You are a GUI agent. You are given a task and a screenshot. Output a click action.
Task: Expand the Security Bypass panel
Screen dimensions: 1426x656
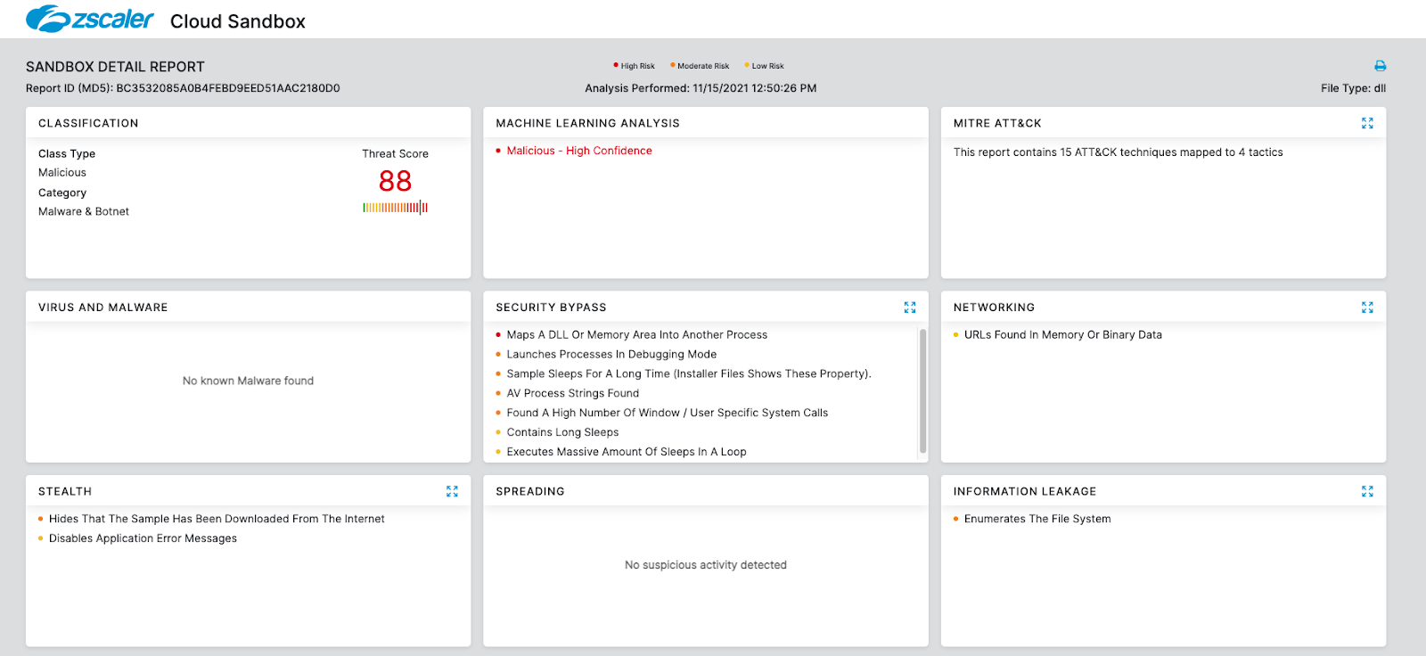coord(910,307)
